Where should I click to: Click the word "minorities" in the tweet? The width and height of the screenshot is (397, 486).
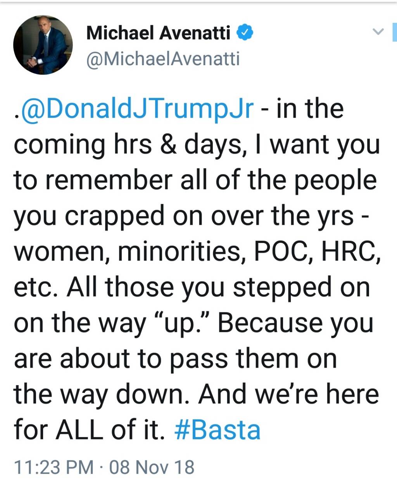click(x=182, y=252)
